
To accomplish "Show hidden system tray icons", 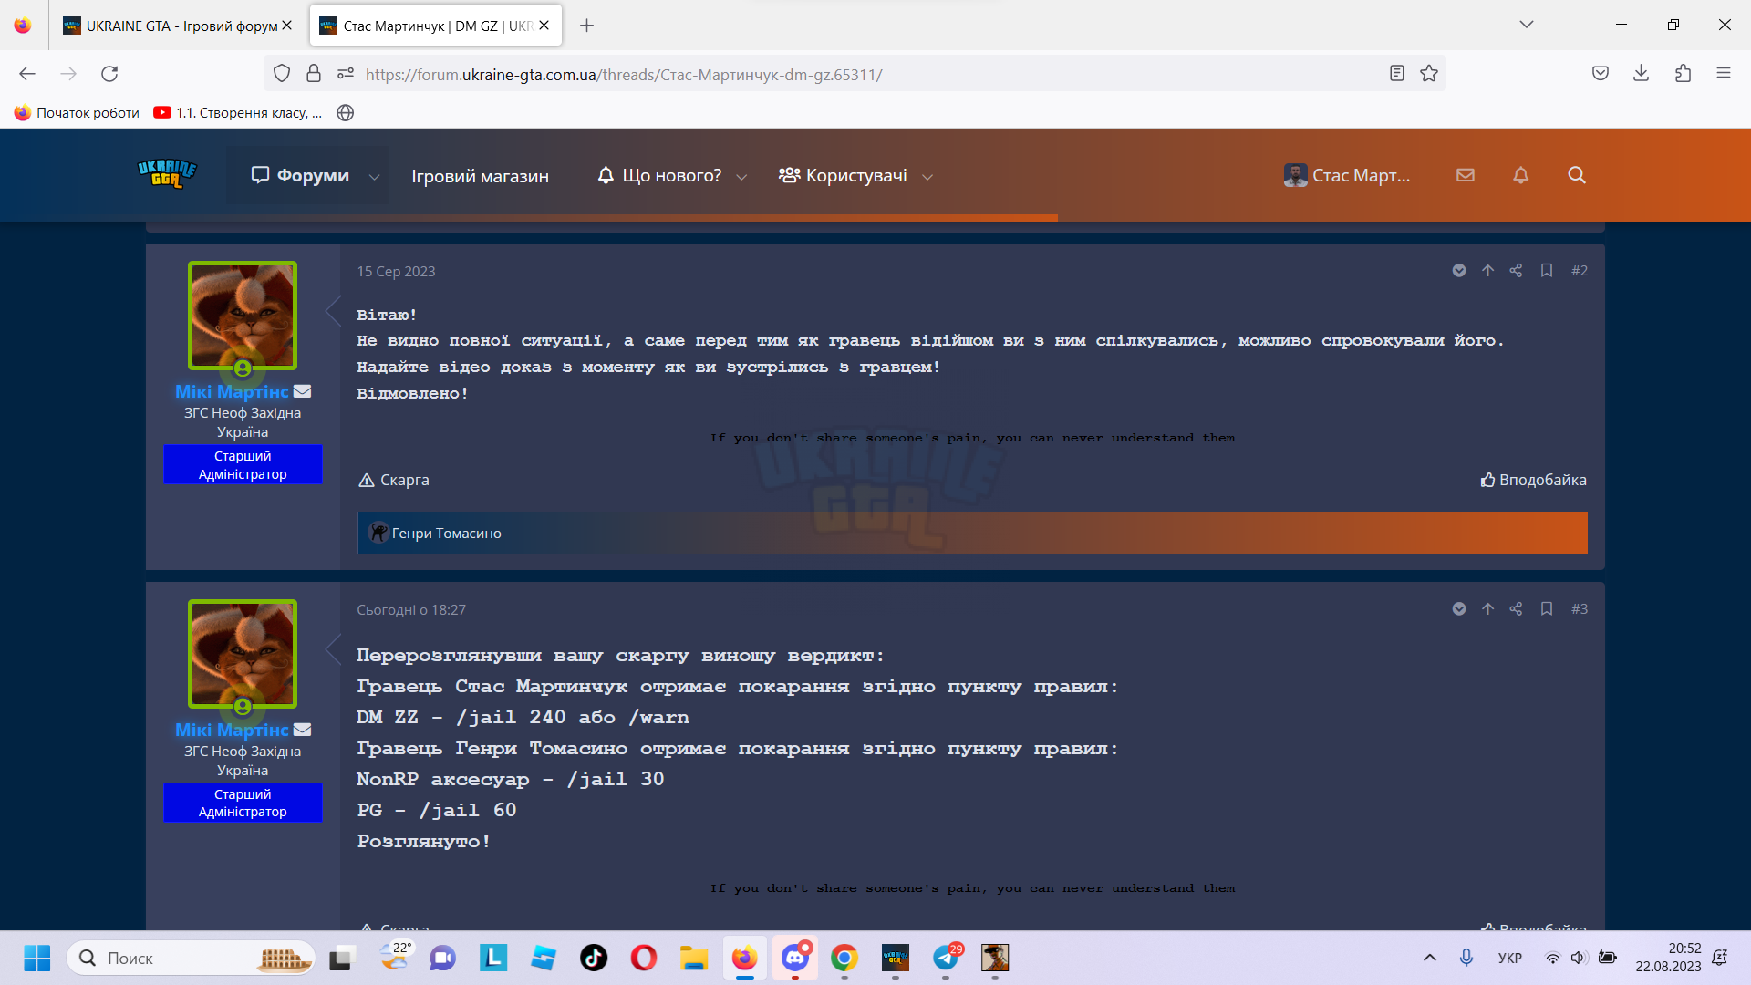I will coord(1430,959).
